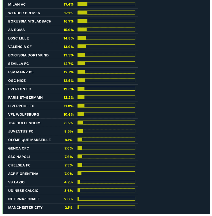
Task: Click the SSC NAPOLI club name
Action: [19, 157]
